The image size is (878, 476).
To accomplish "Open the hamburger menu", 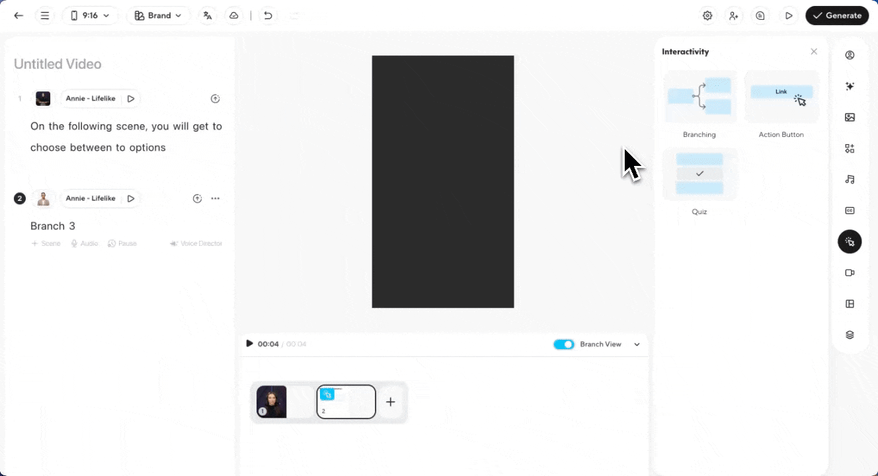I will coord(45,16).
